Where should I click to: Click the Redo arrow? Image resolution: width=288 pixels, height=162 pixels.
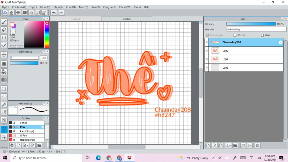coord(61,13)
